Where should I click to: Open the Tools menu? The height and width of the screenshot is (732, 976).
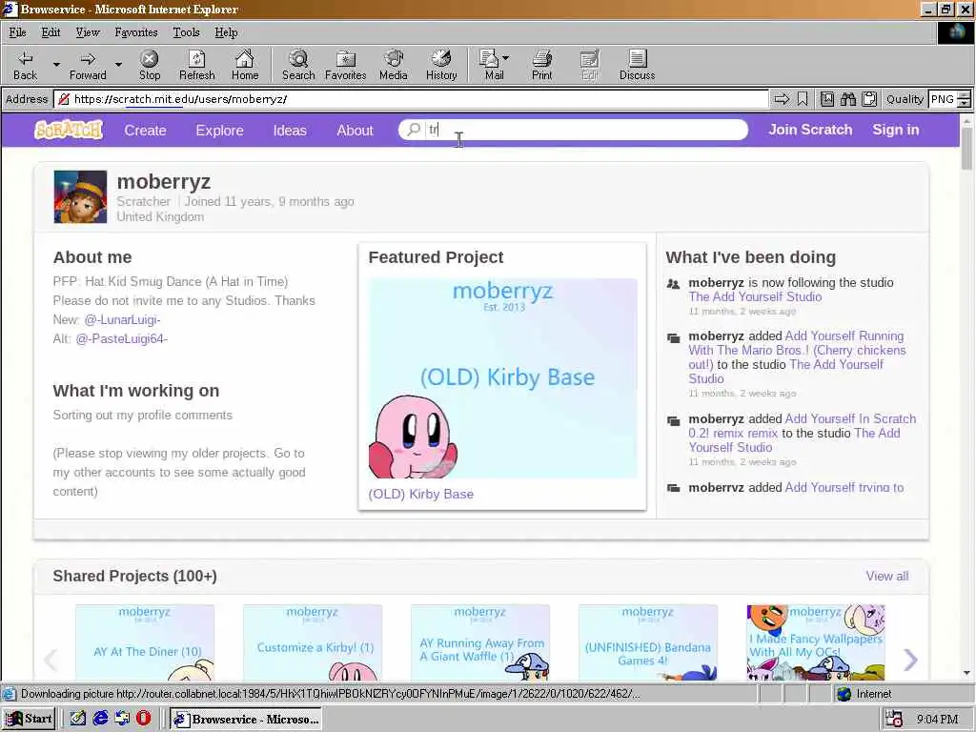(x=186, y=32)
